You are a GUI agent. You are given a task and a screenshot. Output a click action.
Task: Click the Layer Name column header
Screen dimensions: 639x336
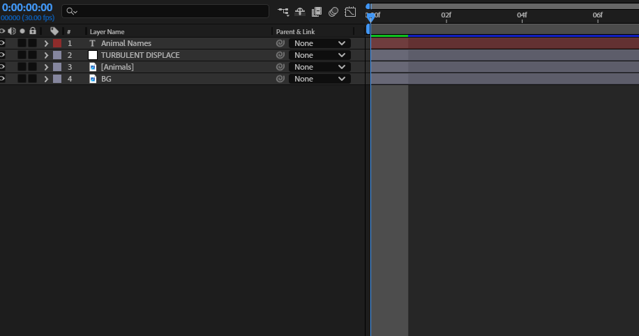pyautogui.click(x=107, y=32)
